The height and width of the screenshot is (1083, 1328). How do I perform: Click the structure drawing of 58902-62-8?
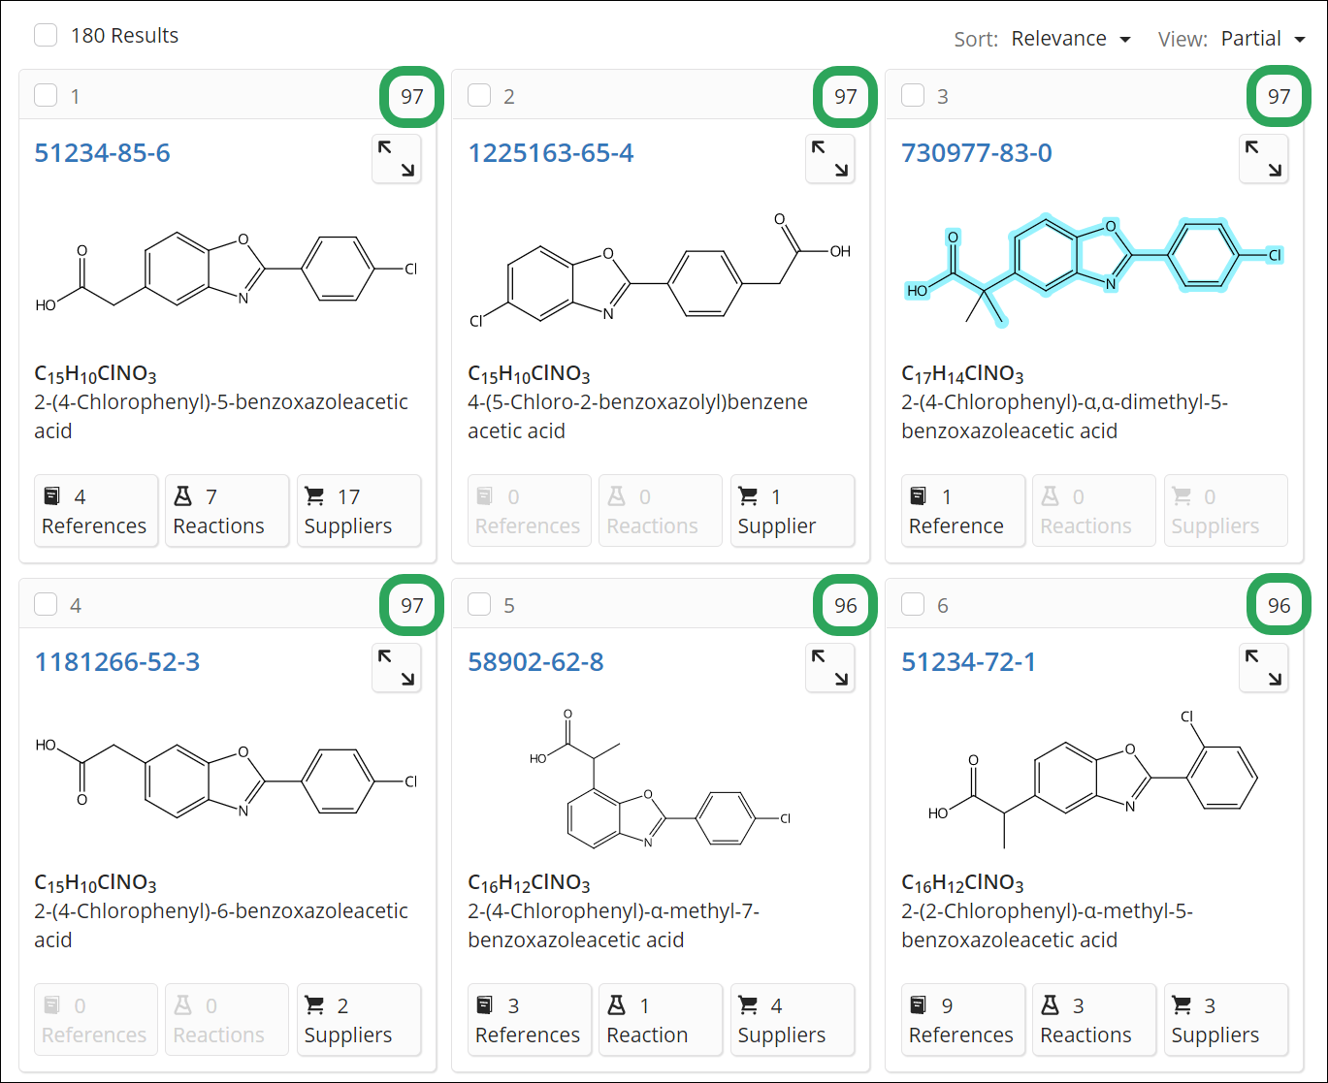pos(660,779)
